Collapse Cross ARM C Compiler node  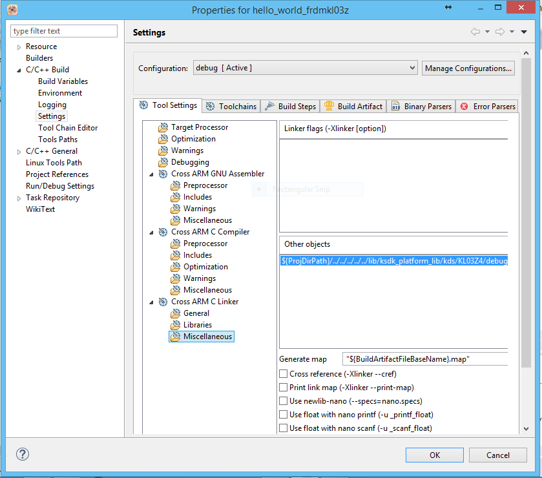click(151, 233)
